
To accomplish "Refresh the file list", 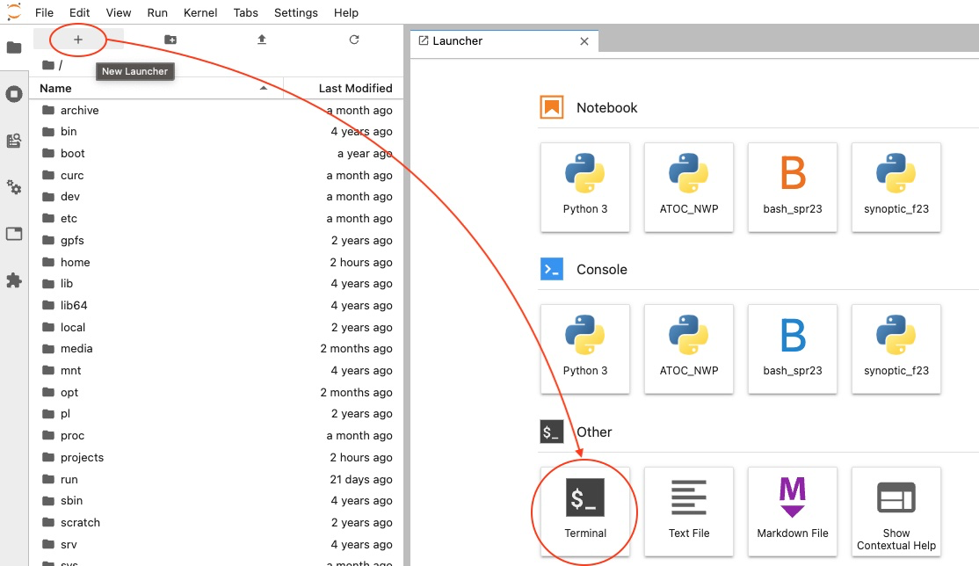I will [354, 40].
